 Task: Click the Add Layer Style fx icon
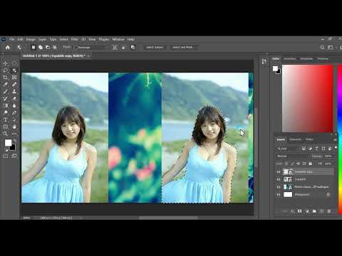tap(293, 211)
